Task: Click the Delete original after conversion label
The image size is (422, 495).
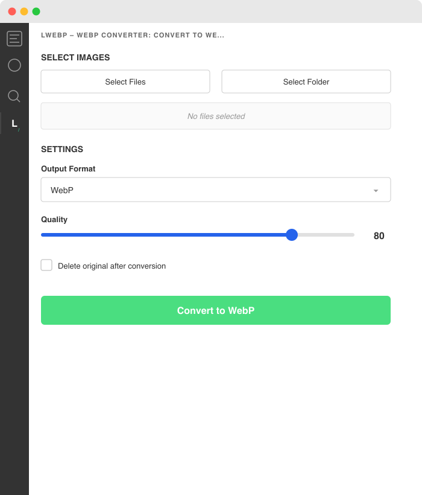Action: [111, 266]
